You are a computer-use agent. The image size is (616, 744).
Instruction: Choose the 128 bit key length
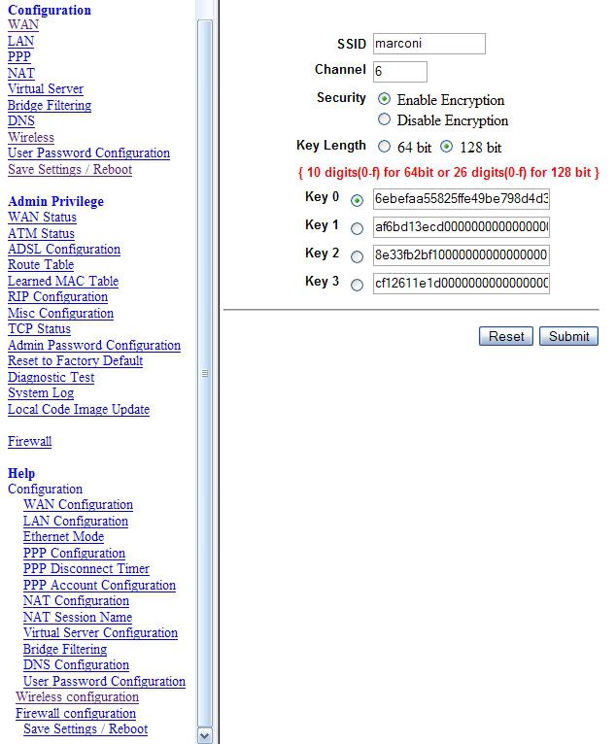click(447, 148)
